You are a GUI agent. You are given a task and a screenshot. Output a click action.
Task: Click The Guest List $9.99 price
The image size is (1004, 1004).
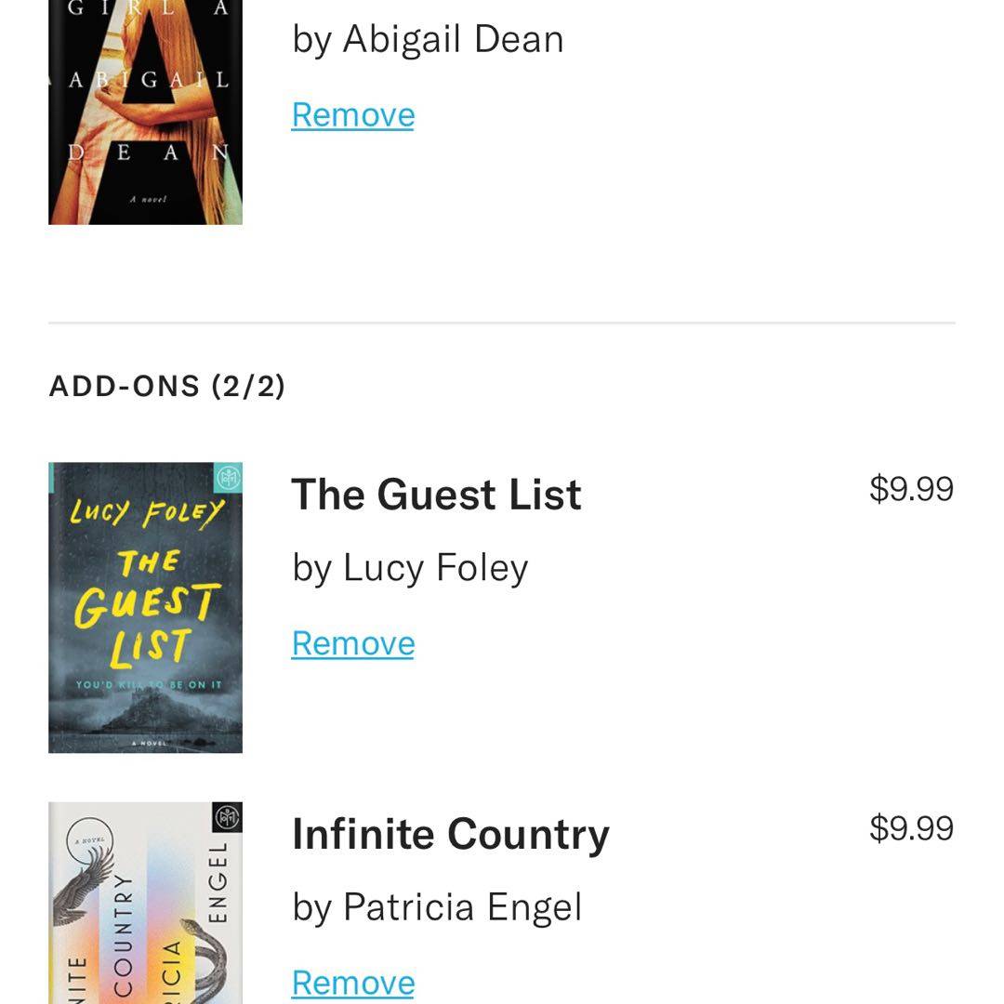point(911,489)
